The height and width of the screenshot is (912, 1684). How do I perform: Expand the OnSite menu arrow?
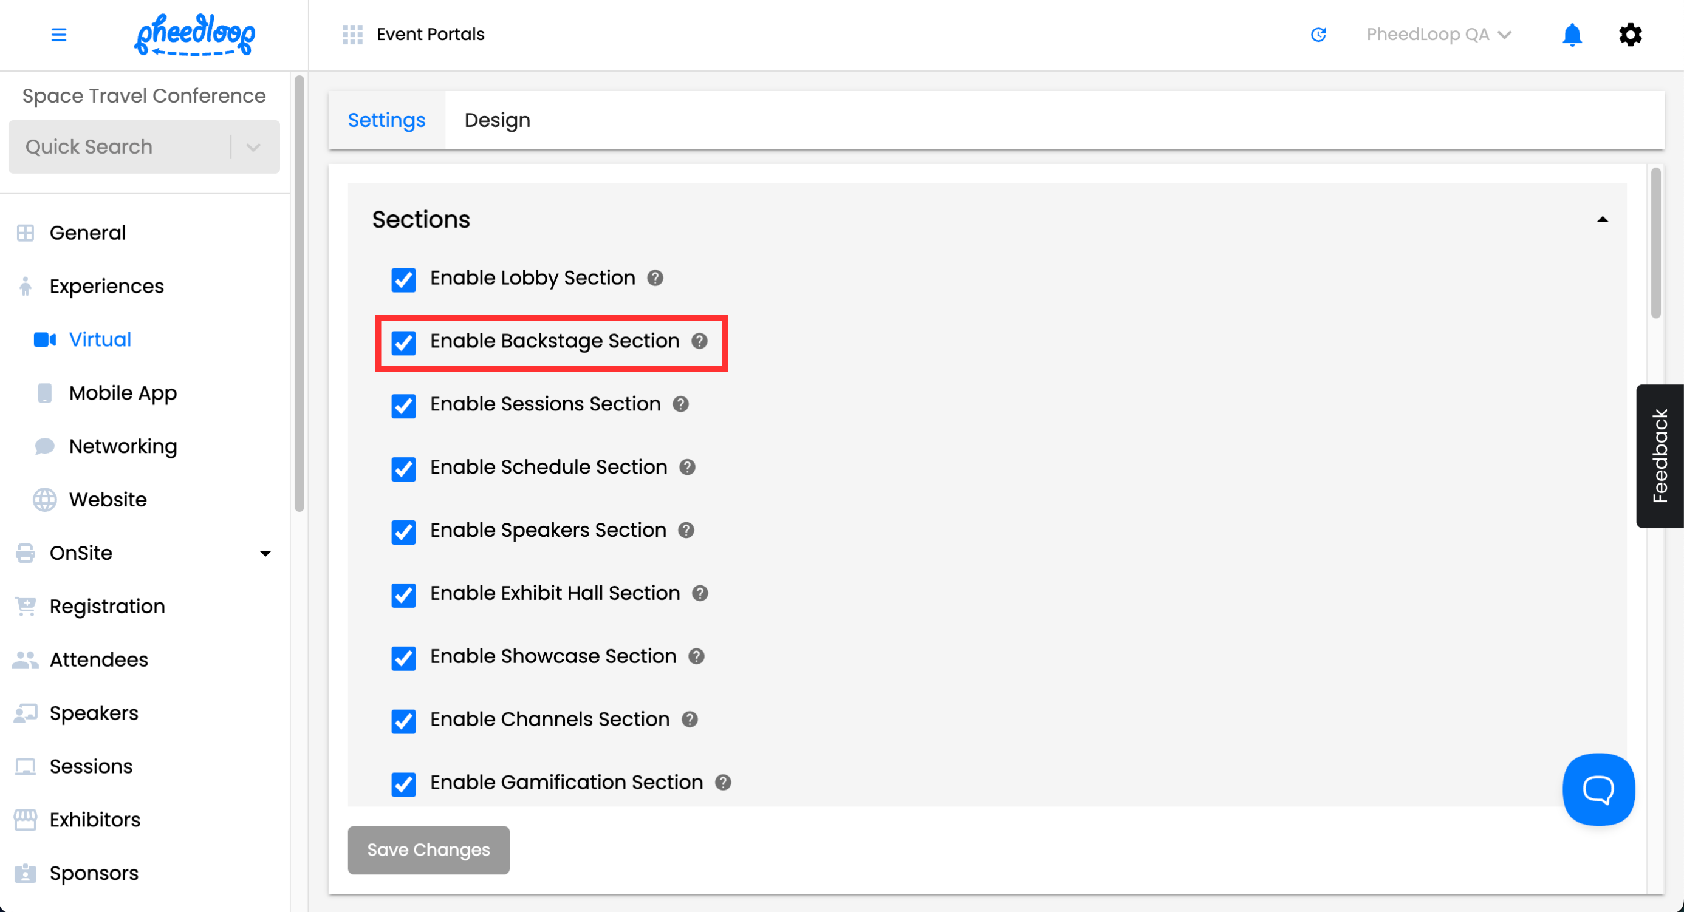[265, 554]
